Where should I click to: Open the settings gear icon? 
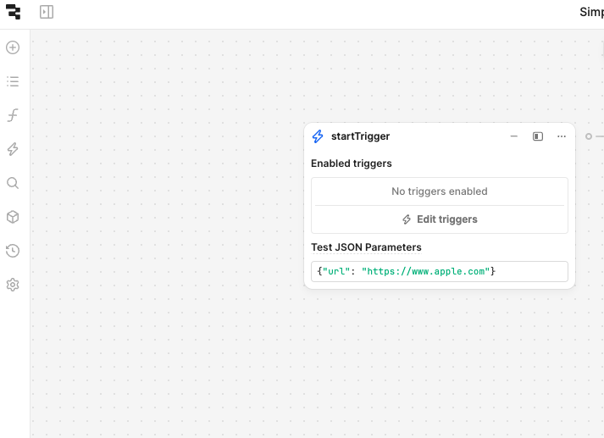coord(13,285)
